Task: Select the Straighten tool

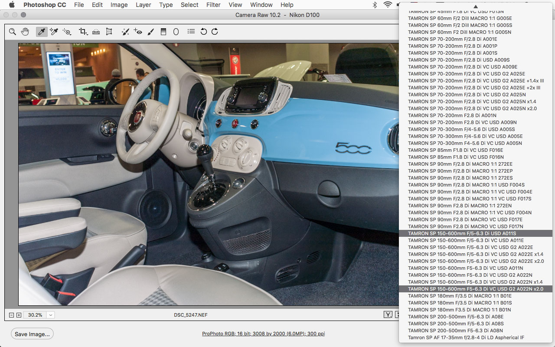Action: [x=96, y=32]
